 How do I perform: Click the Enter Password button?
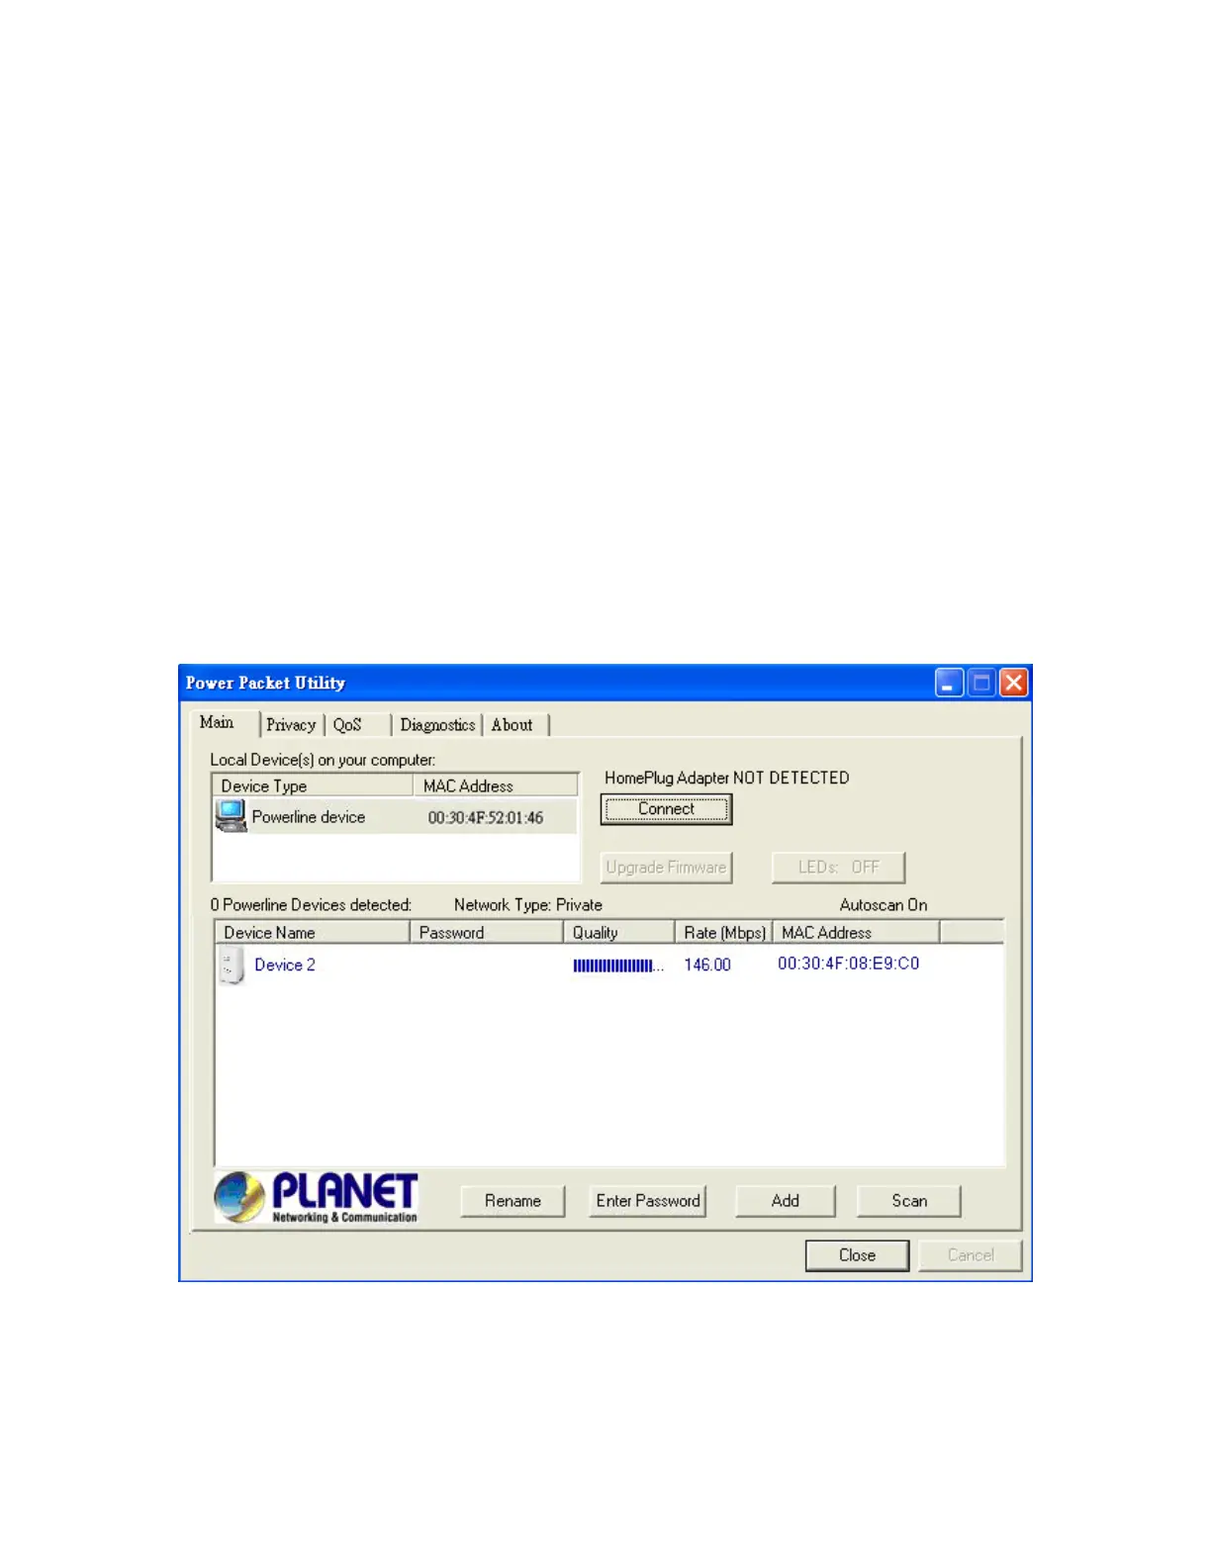648,1201
